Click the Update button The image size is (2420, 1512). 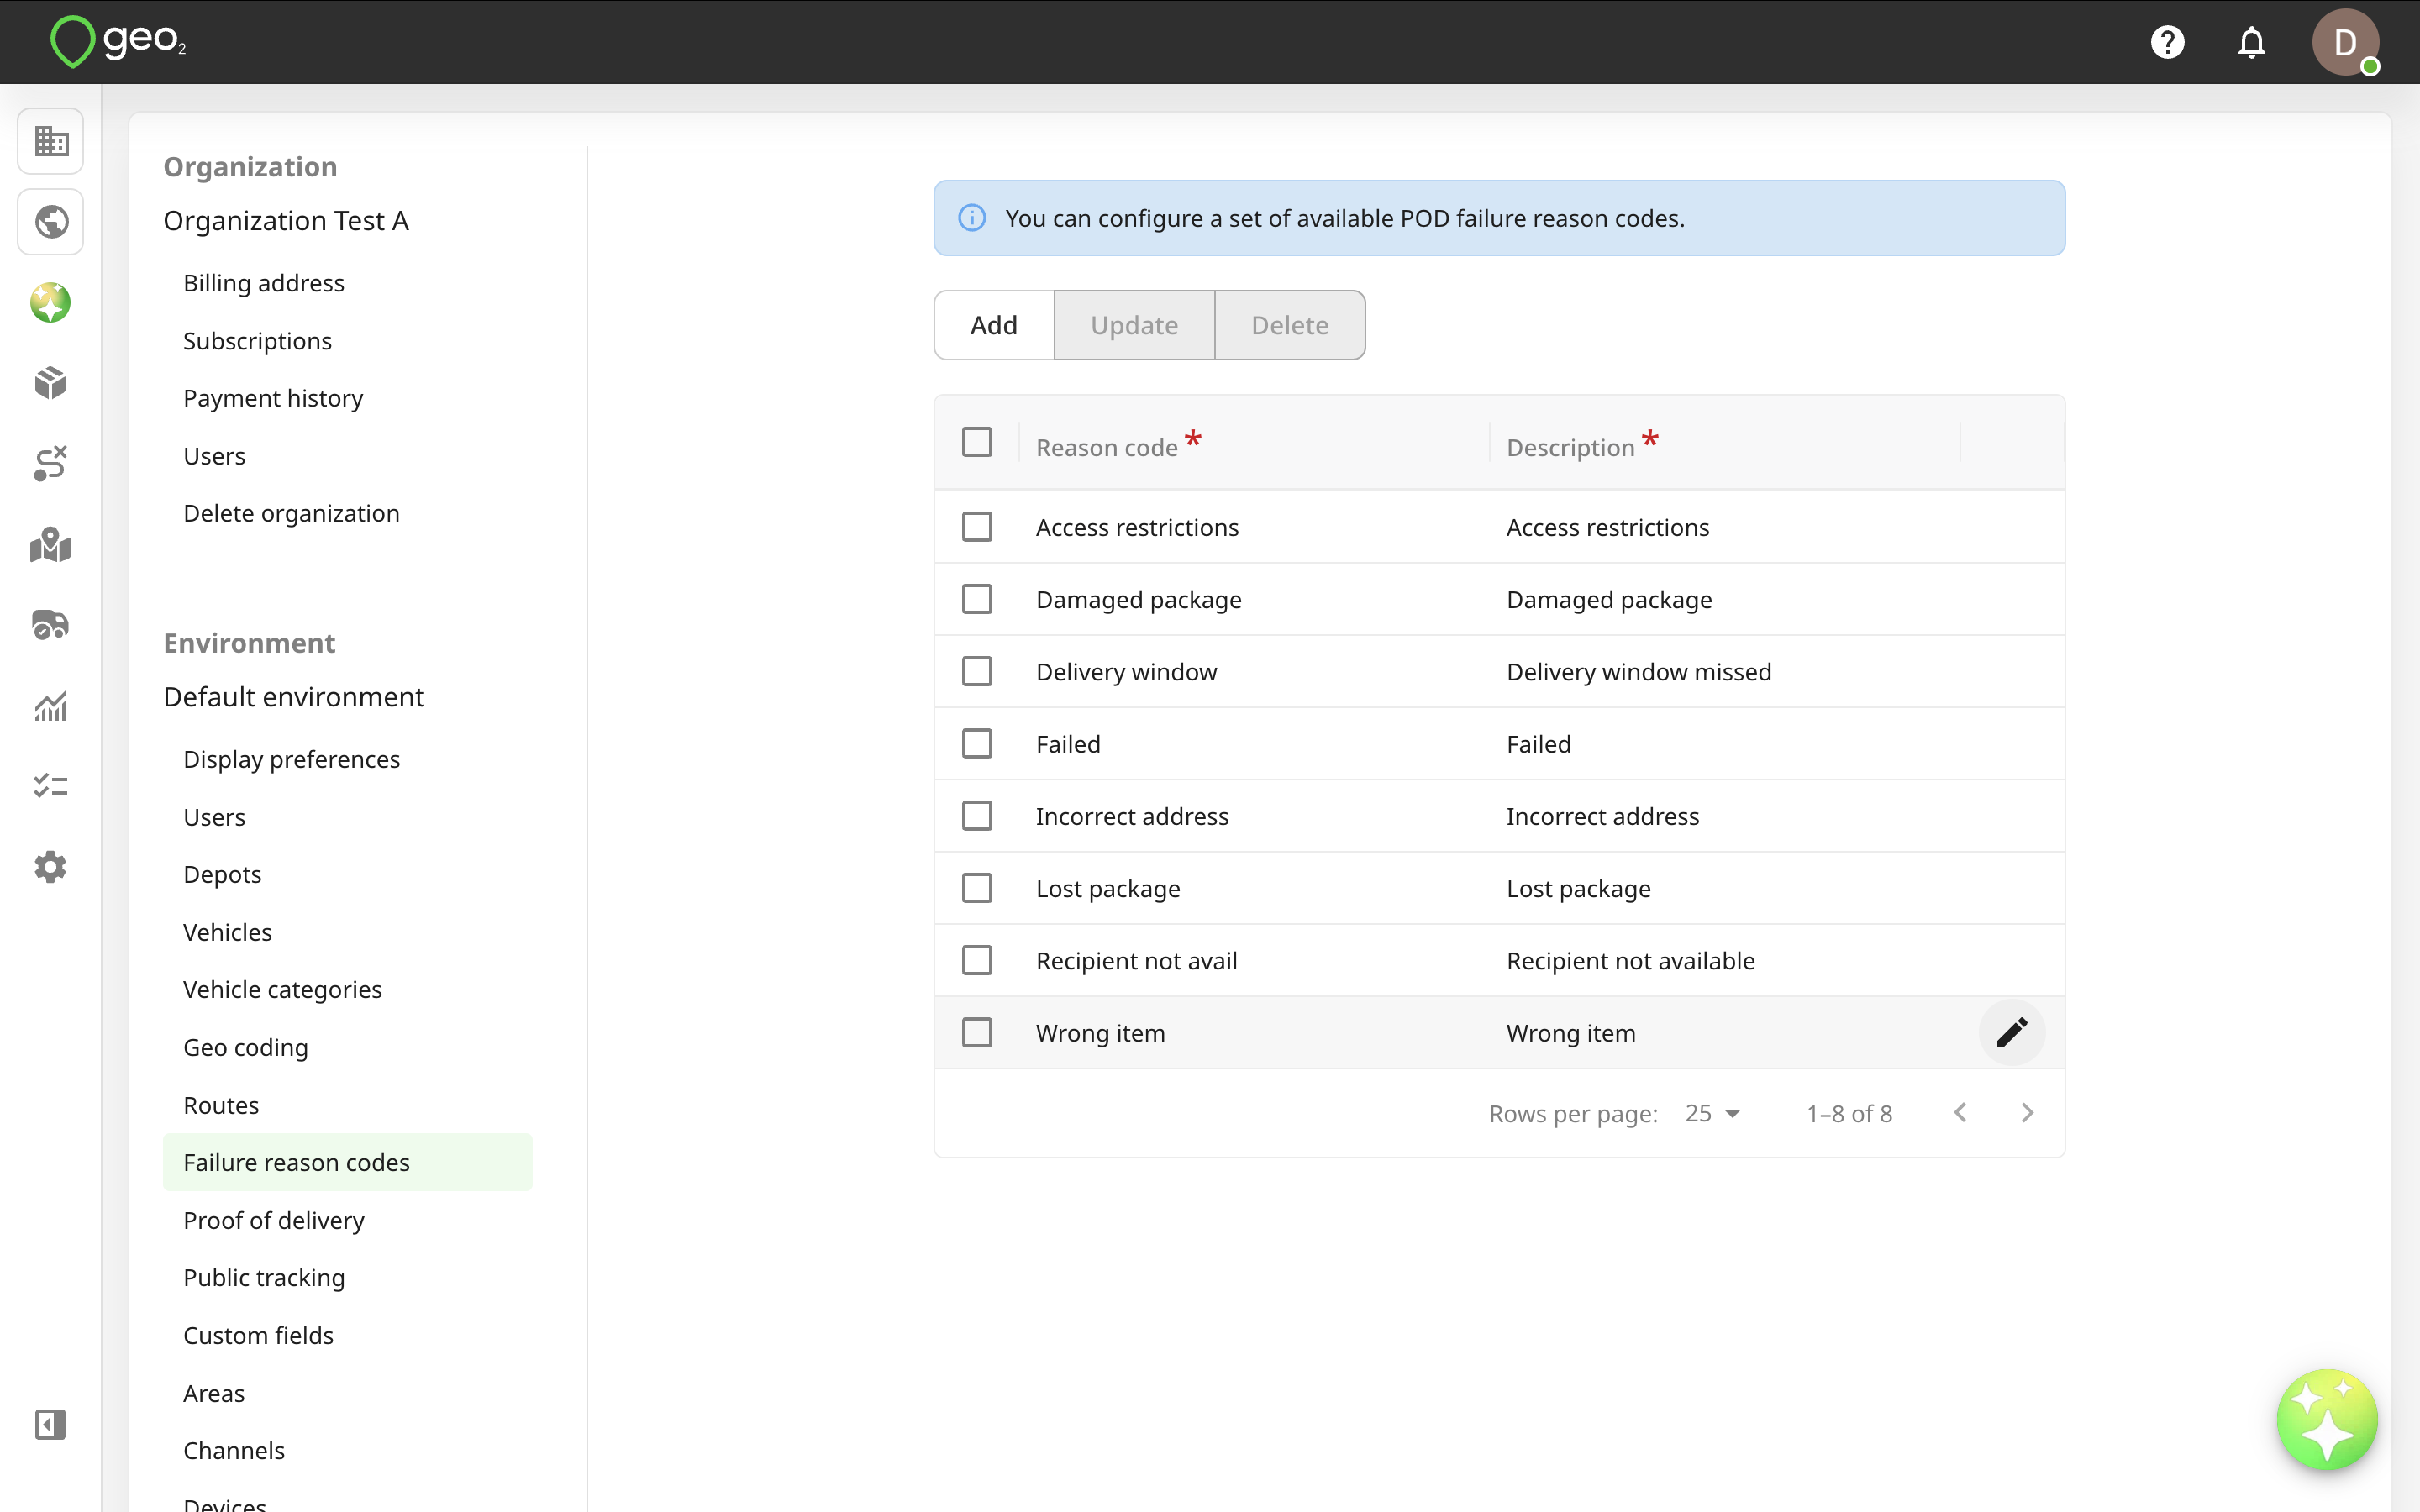[1134, 325]
